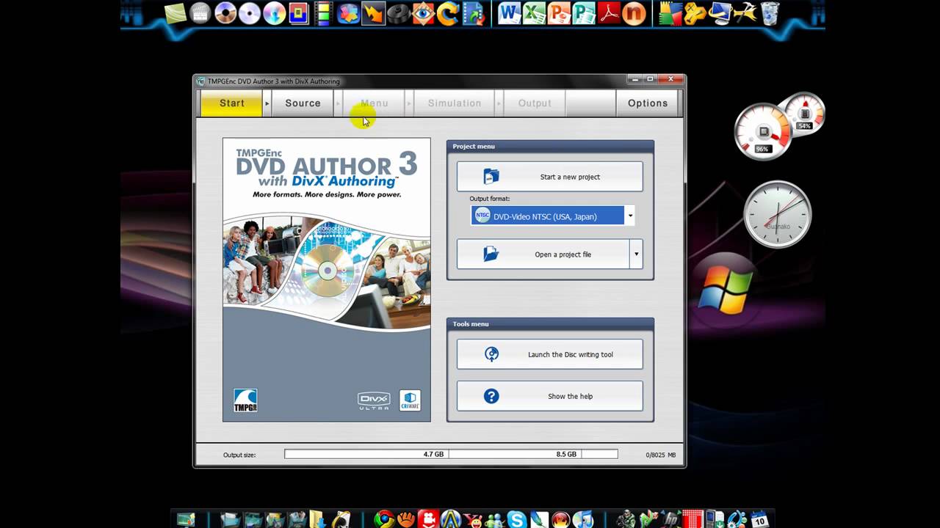Click the disc writing tool icon
940x528 pixels.
(491, 354)
